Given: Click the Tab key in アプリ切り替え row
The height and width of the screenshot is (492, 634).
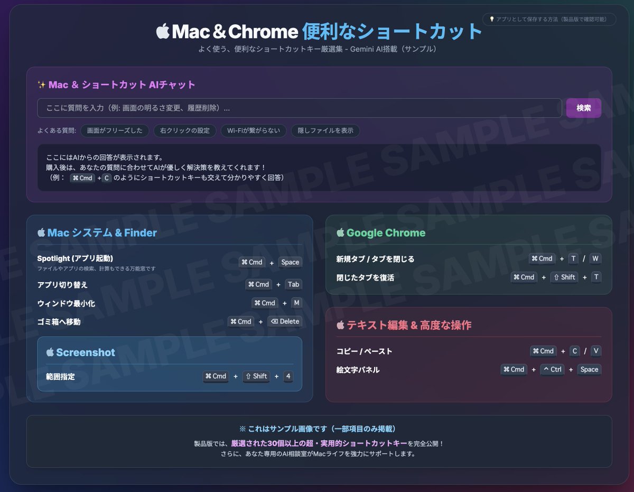Looking at the screenshot, I should click(x=293, y=284).
